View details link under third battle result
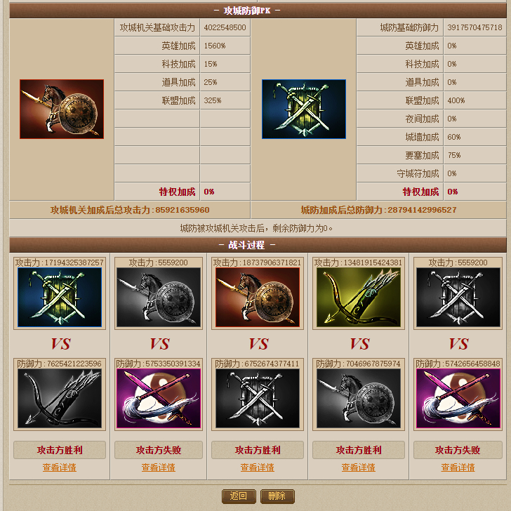The width and height of the screenshot is (511, 511). [258, 467]
